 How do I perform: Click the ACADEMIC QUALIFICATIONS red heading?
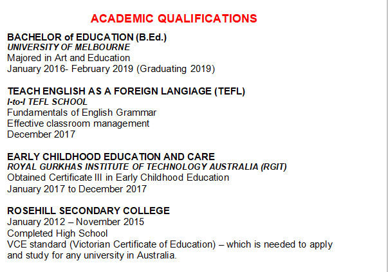point(174,18)
